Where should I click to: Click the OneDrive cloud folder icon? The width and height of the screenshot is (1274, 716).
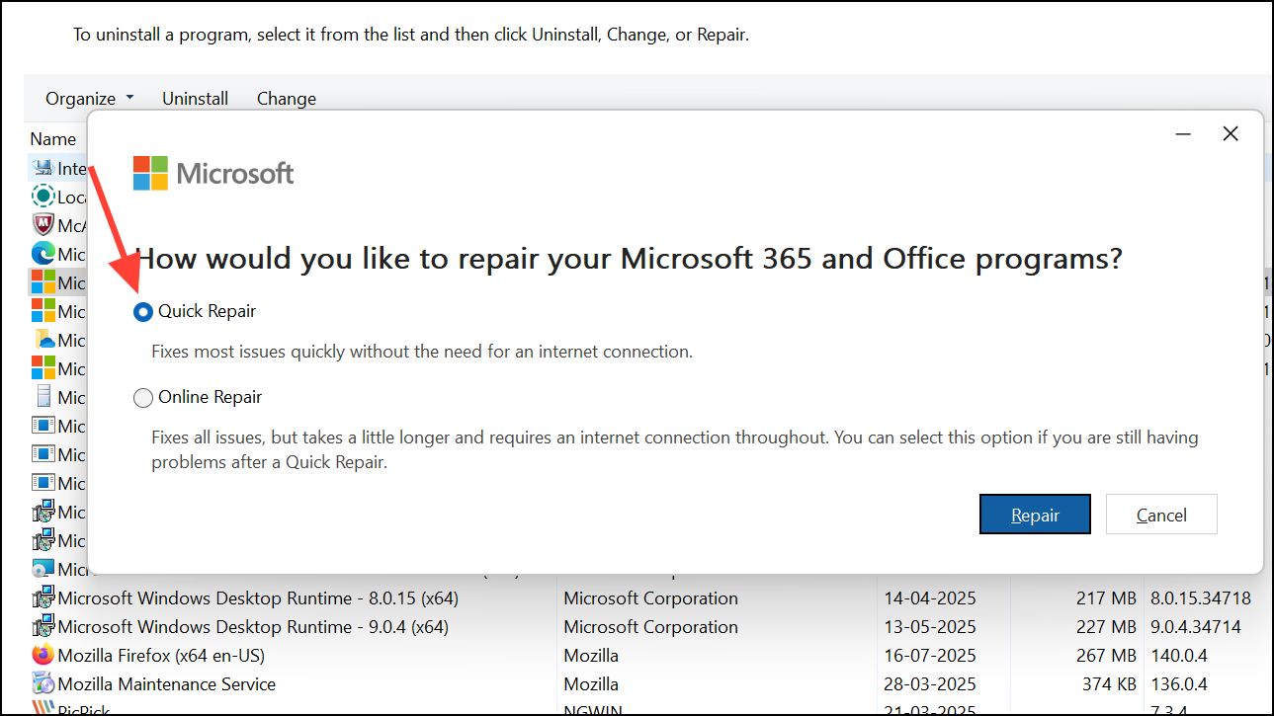[x=42, y=340]
